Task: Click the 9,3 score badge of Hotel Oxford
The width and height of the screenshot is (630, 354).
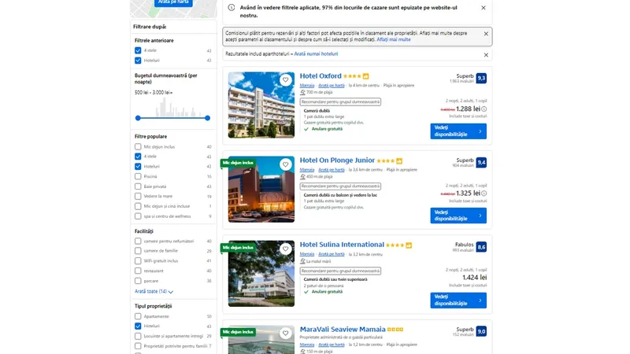Action: [x=481, y=78]
